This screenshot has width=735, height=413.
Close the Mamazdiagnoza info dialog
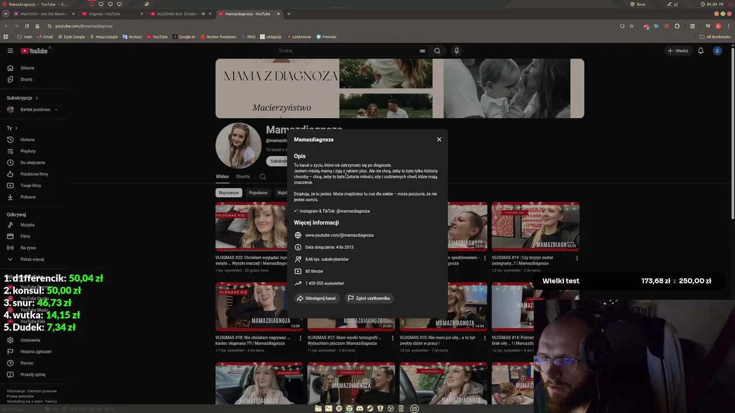tap(439, 139)
